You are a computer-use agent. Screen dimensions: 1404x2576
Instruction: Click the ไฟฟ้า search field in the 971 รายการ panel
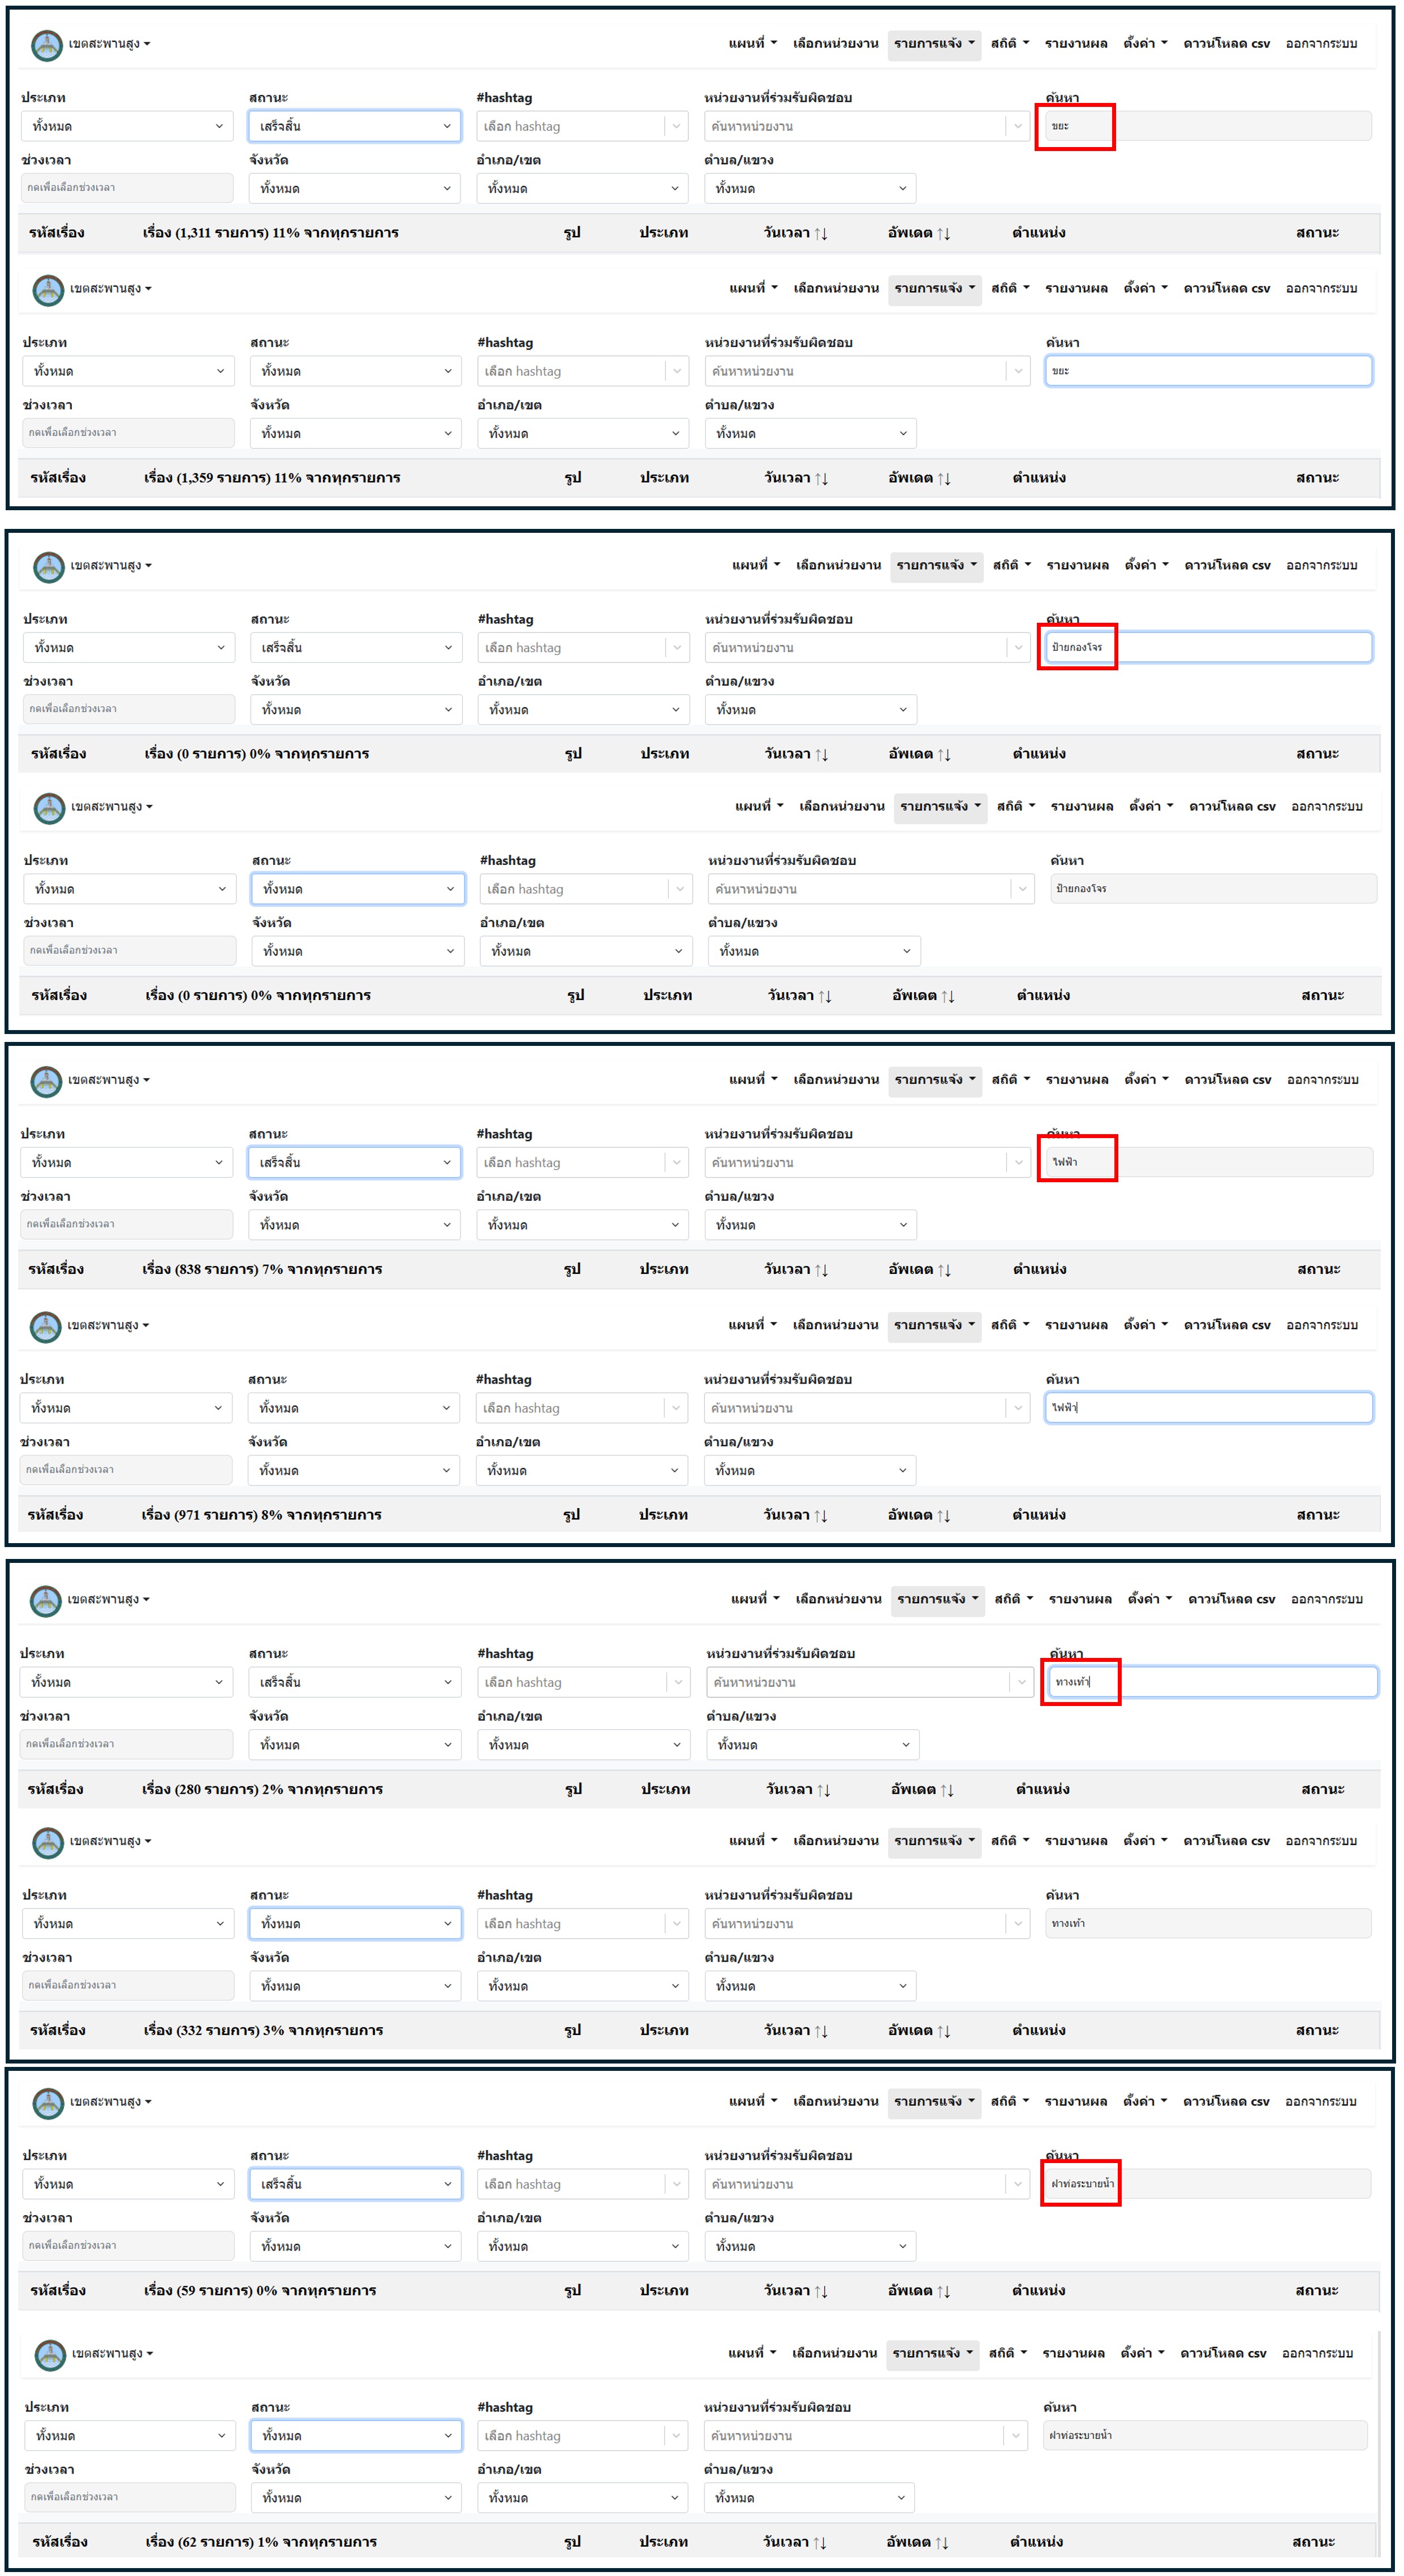1208,1408
